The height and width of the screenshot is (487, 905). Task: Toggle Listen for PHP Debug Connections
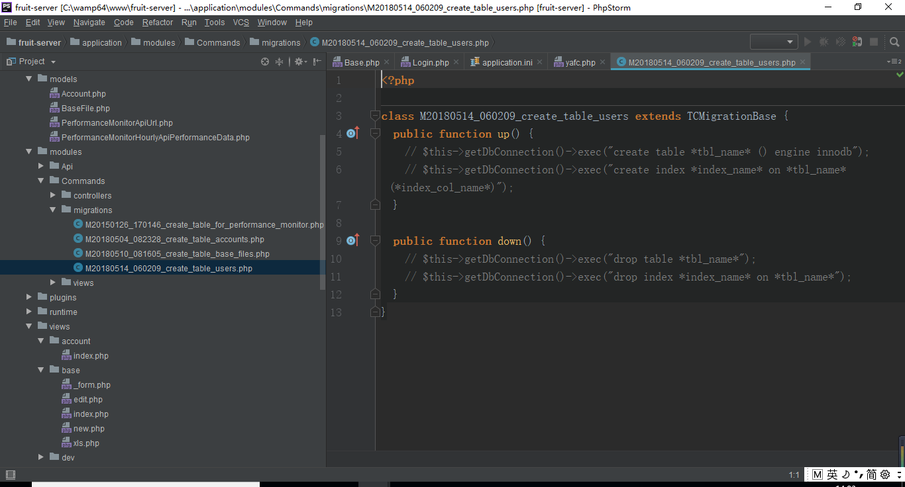tap(857, 42)
